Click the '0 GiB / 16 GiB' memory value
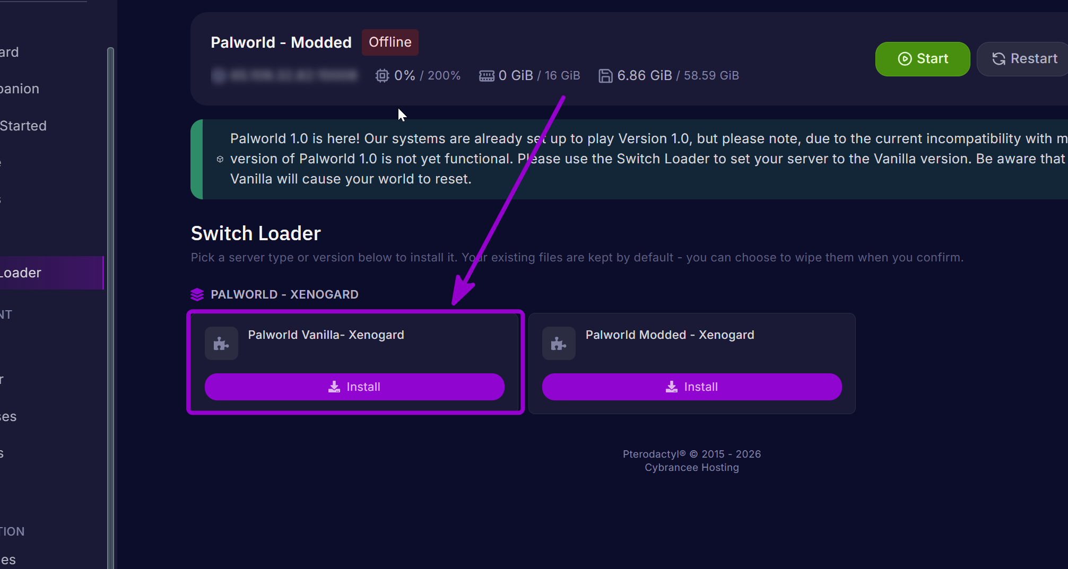 pyautogui.click(x=539, y=76)
